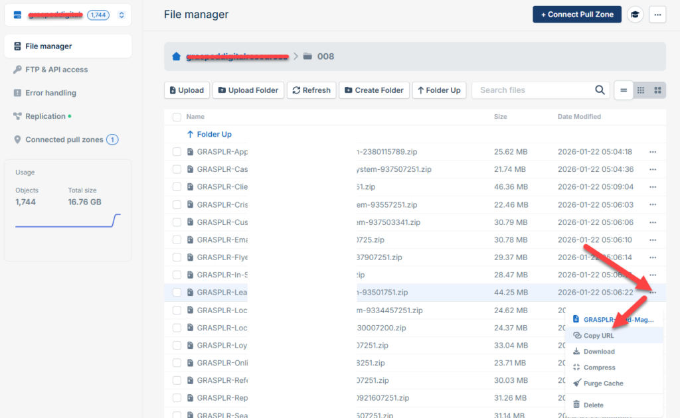Click the graduation cap tutorial icon
This screenshot has height=418, width=680.
click(x=636, y=15)
